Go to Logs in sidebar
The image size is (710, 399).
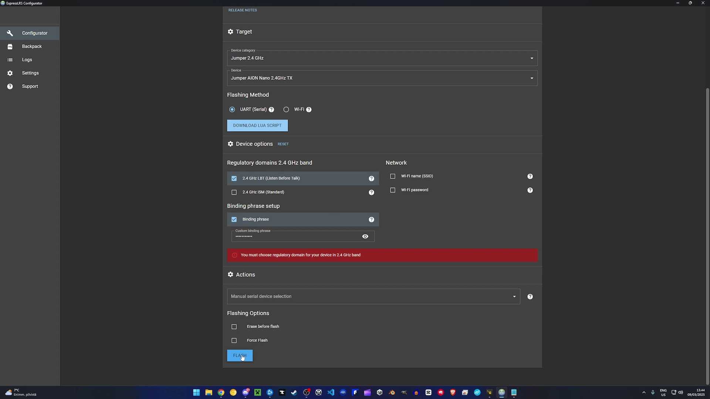[x=30, y=60]
